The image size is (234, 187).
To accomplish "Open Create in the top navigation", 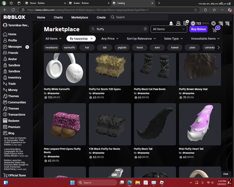I will (x=101, y=17).
